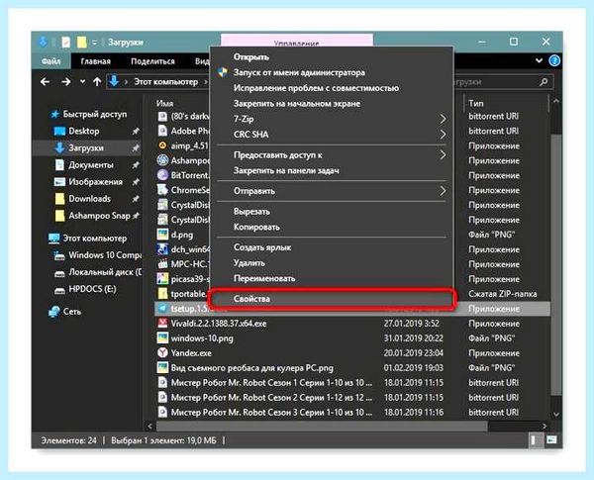Open the Главная ribbon tab
This screenshot has width=594, height=480.
coord(95,61)
